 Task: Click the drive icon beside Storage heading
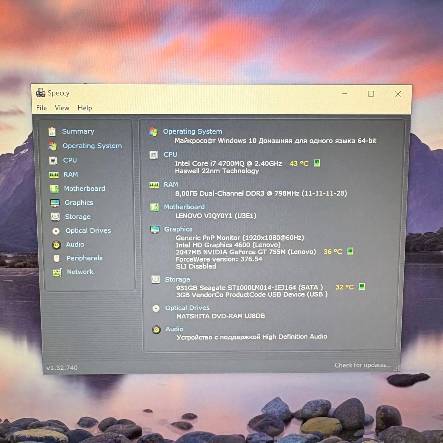click(156, 279)
